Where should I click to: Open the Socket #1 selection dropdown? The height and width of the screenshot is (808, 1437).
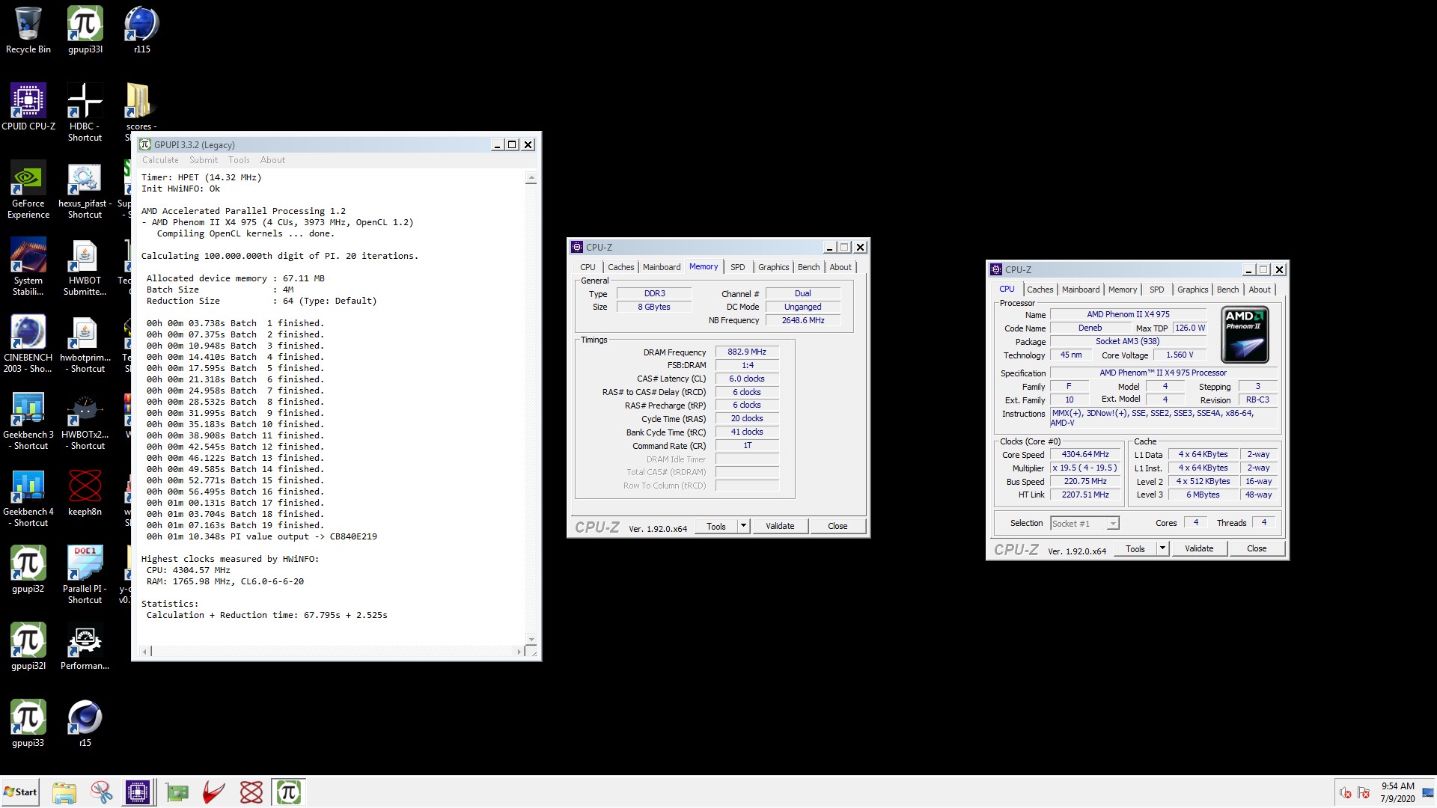pos(1084,524)
